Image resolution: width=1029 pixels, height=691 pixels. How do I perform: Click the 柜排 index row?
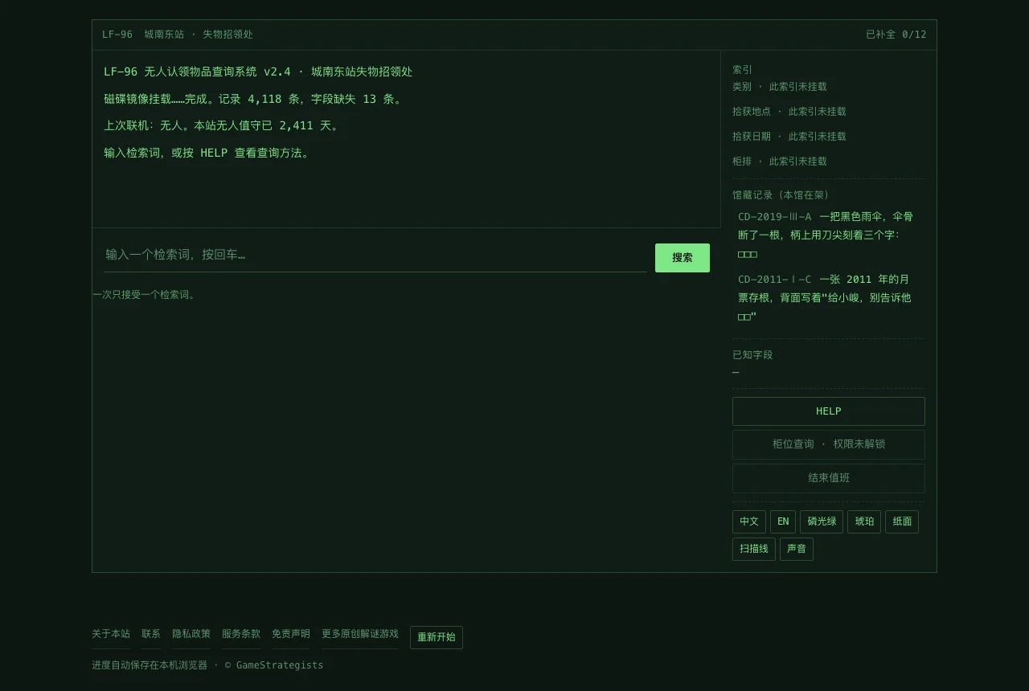[780, 162]
